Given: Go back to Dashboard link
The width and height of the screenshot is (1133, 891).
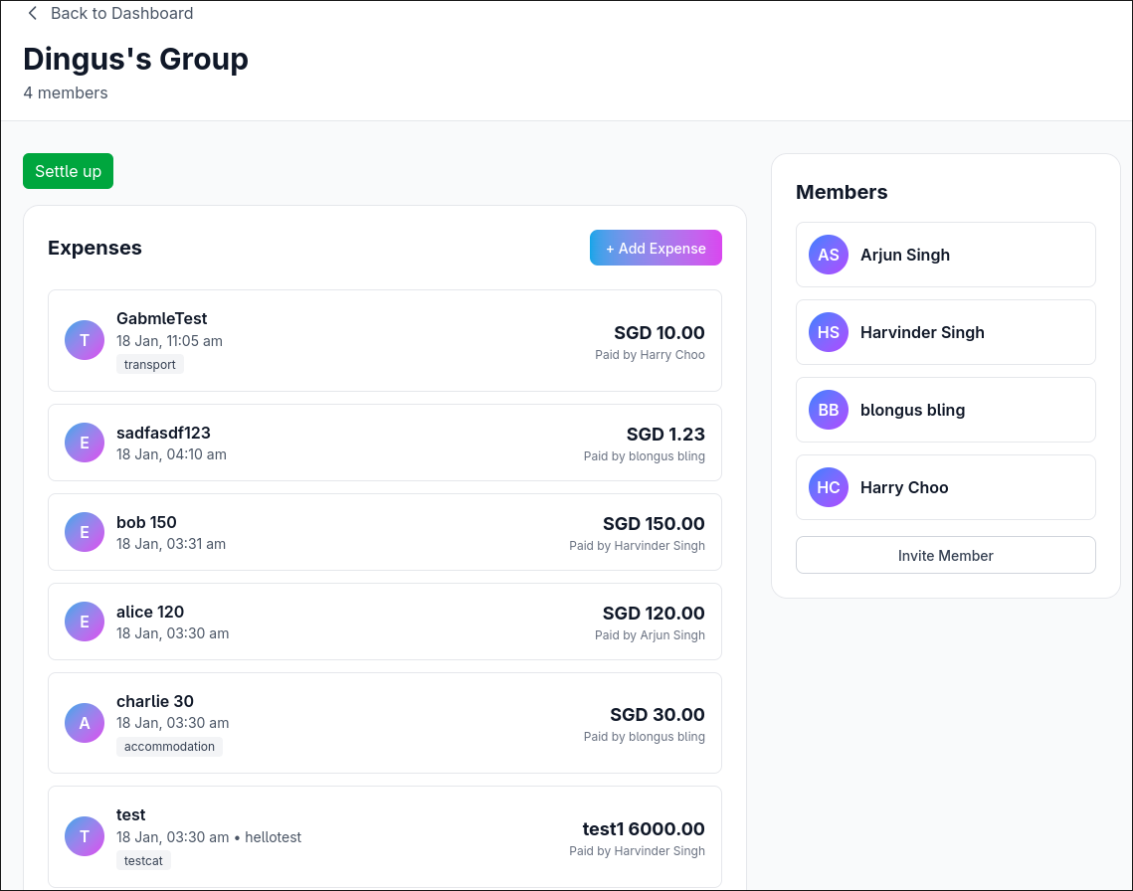Looking at the screenshot, I should coord(121,14).
